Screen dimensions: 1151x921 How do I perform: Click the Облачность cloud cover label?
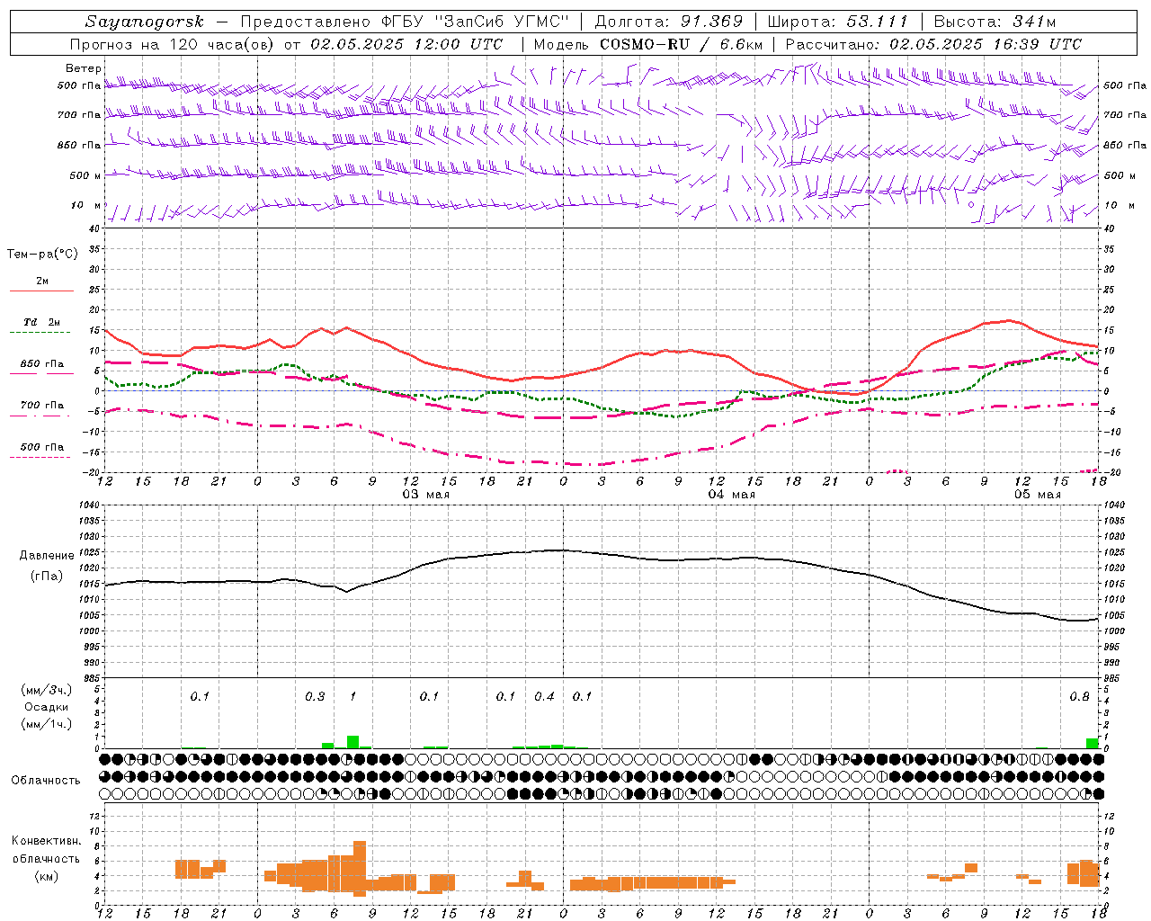[x=46, y=781]
